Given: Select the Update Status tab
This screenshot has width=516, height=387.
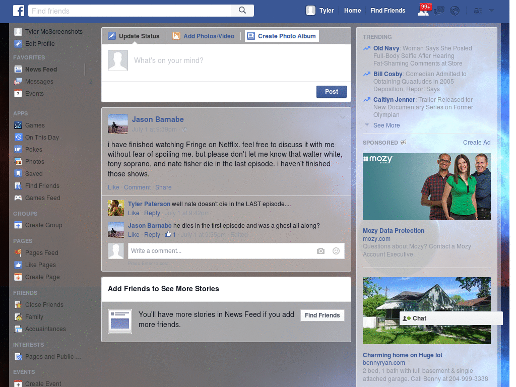Looking at the screenshot, I should 134,36.
